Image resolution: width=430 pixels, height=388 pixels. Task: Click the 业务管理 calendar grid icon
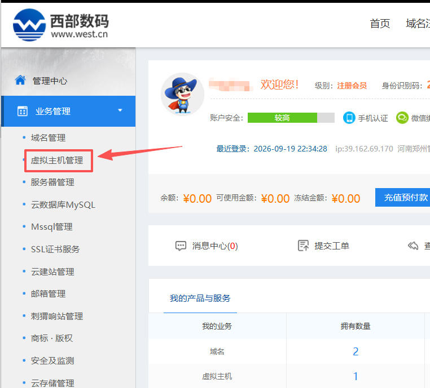(x=23, y=111)
